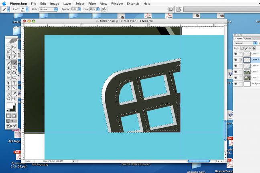Select the Pen tool
The width and height of the screenshot is (260, 173).
tap(8, 88)
